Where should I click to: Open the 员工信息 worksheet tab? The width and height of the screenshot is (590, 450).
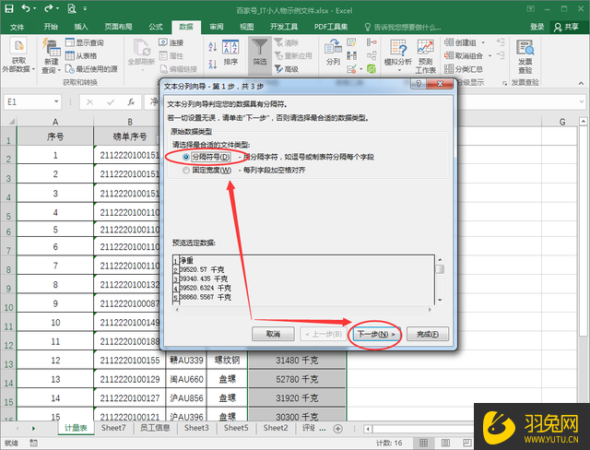point(155,428)
